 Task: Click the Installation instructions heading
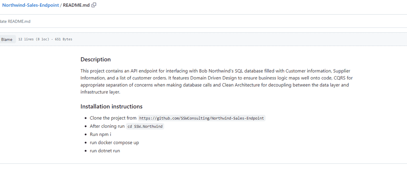111,107
